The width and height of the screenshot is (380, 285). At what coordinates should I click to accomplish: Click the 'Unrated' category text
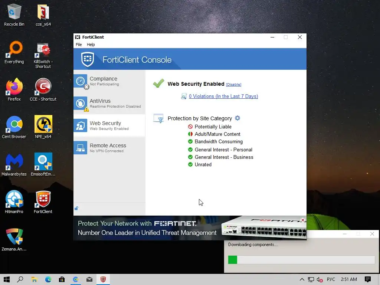[x=203, y=164]
